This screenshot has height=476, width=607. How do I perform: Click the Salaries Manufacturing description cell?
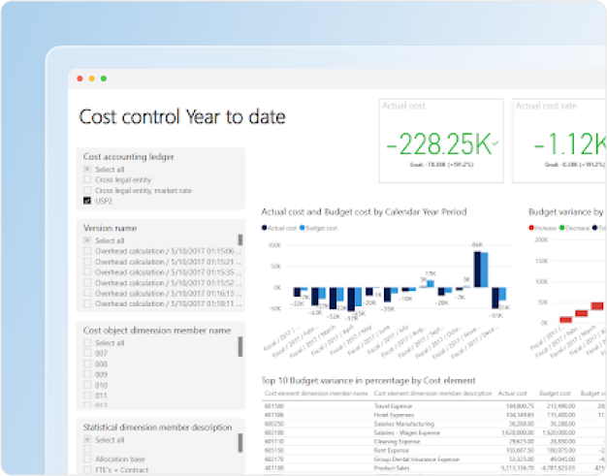point(403,424)
